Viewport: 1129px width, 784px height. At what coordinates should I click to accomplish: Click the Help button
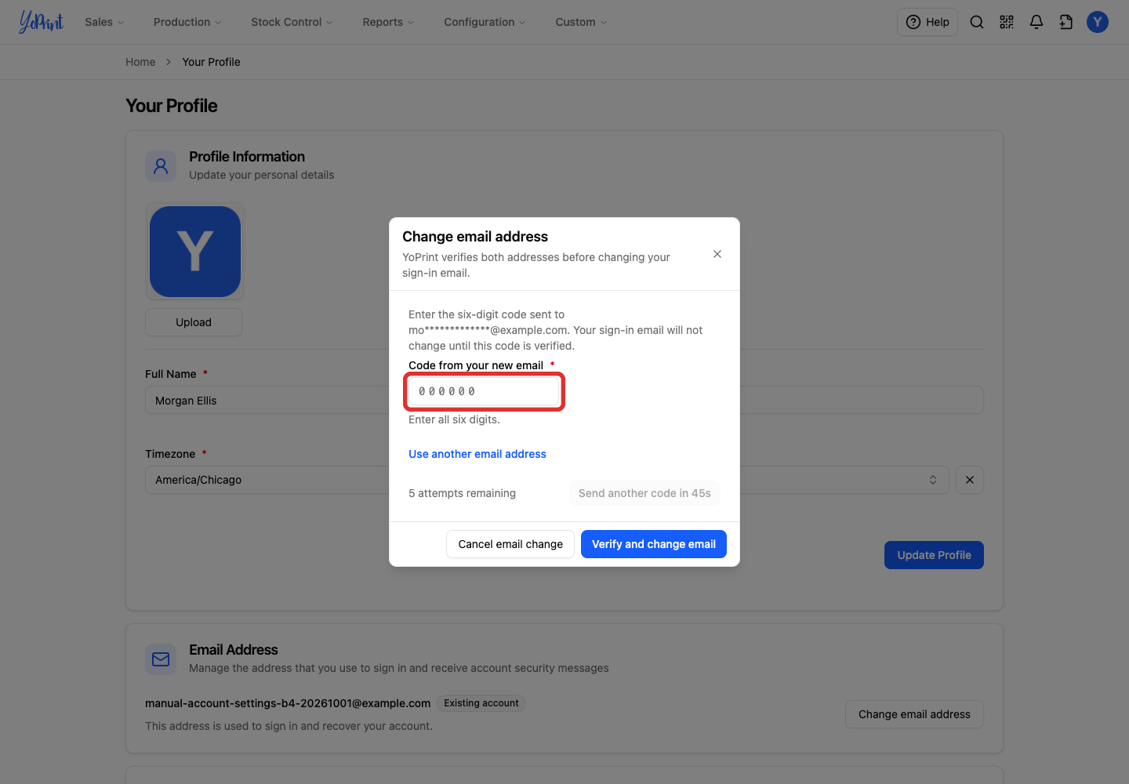coord(928,22)
